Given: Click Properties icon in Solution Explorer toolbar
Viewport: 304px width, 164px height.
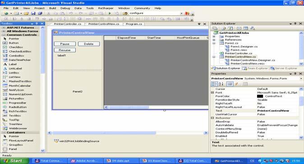Looking at the screenshot, I should (x=215, y=28).
